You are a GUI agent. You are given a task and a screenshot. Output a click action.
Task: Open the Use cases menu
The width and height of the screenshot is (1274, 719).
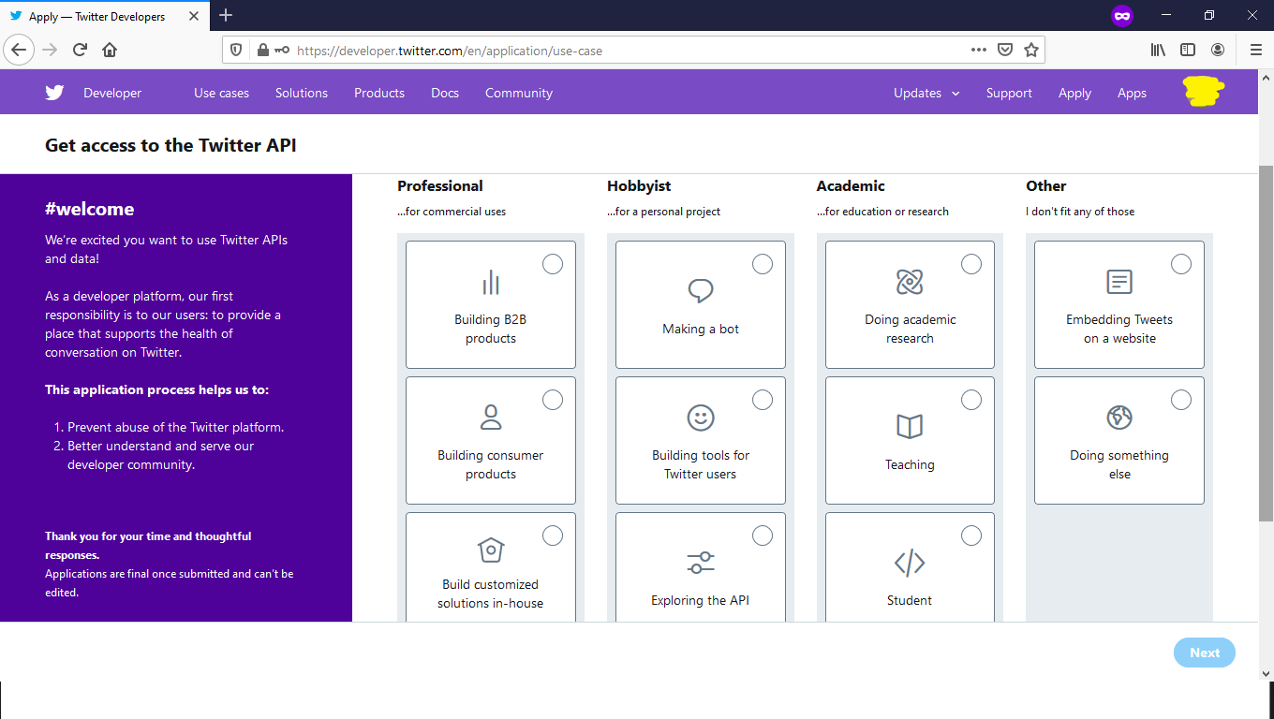pyautogui.click(x=221, y=93)
